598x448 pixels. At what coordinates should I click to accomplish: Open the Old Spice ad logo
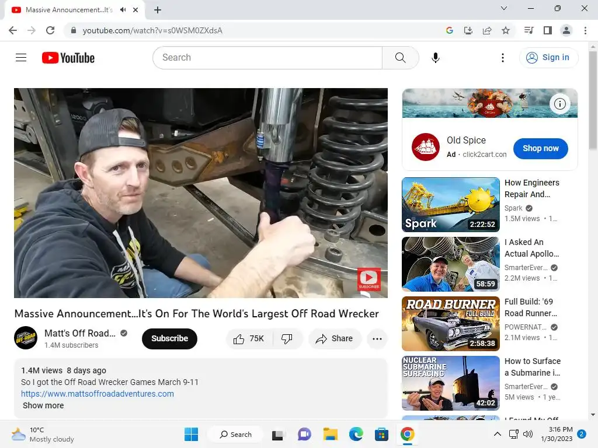point(426,147)
